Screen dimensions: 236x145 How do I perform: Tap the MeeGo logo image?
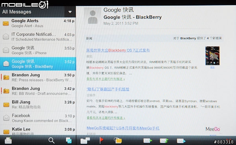(x=213, y=129)
